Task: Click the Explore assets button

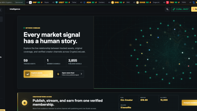Action: click(38, 74)
